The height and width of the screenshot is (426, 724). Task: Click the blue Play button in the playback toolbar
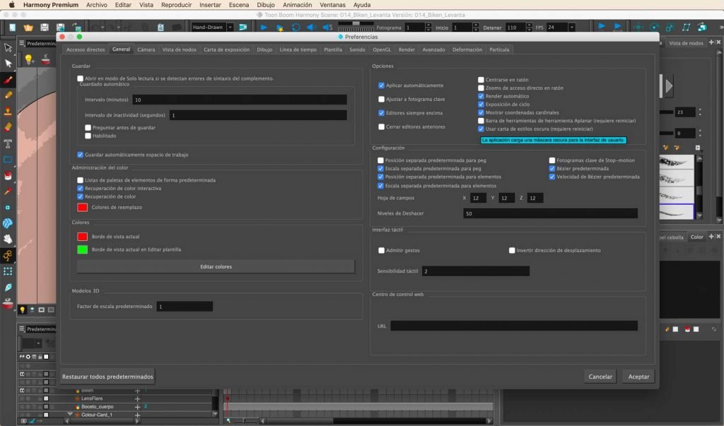(264, 28)
